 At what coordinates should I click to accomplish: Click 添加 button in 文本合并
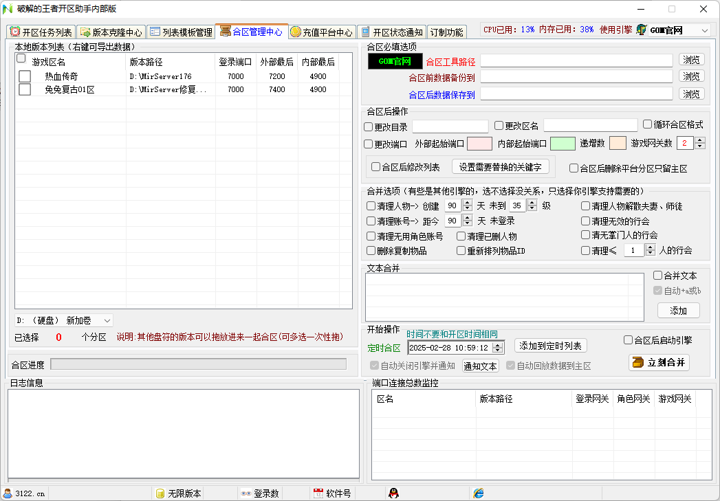click(678, 311)
